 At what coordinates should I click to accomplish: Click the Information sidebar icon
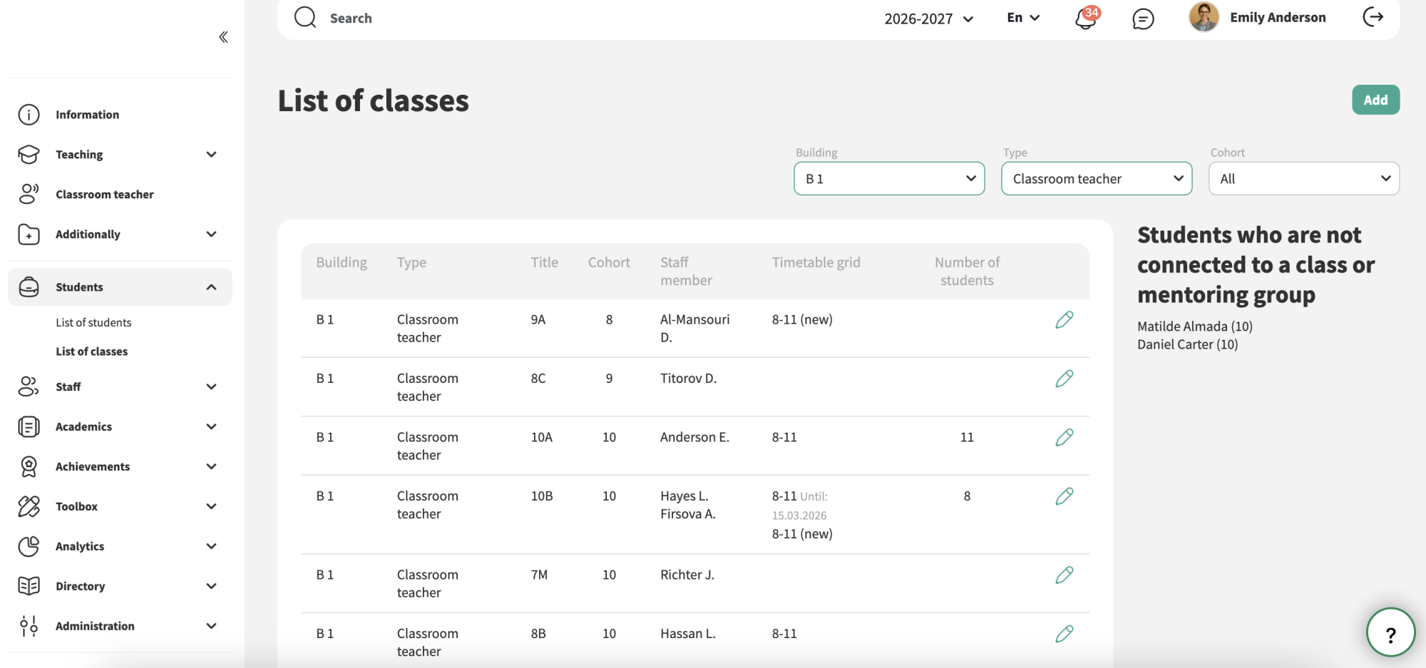point(29,115)
